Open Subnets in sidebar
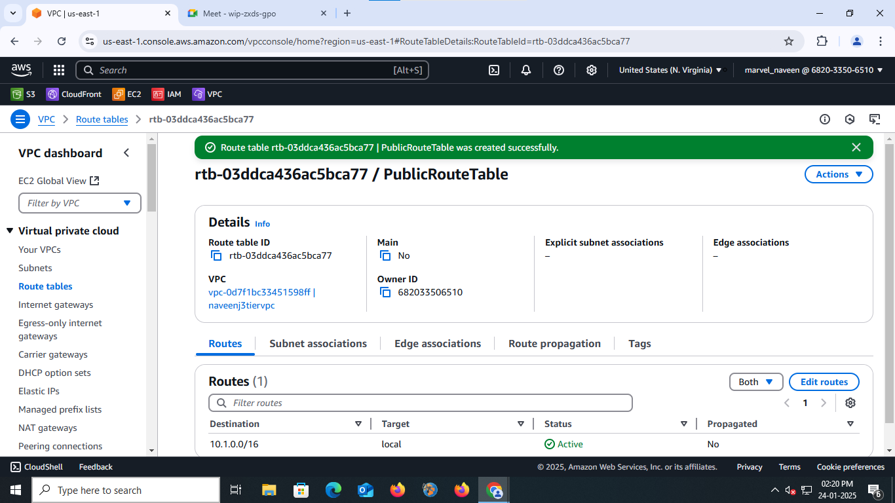 (35, 268)
